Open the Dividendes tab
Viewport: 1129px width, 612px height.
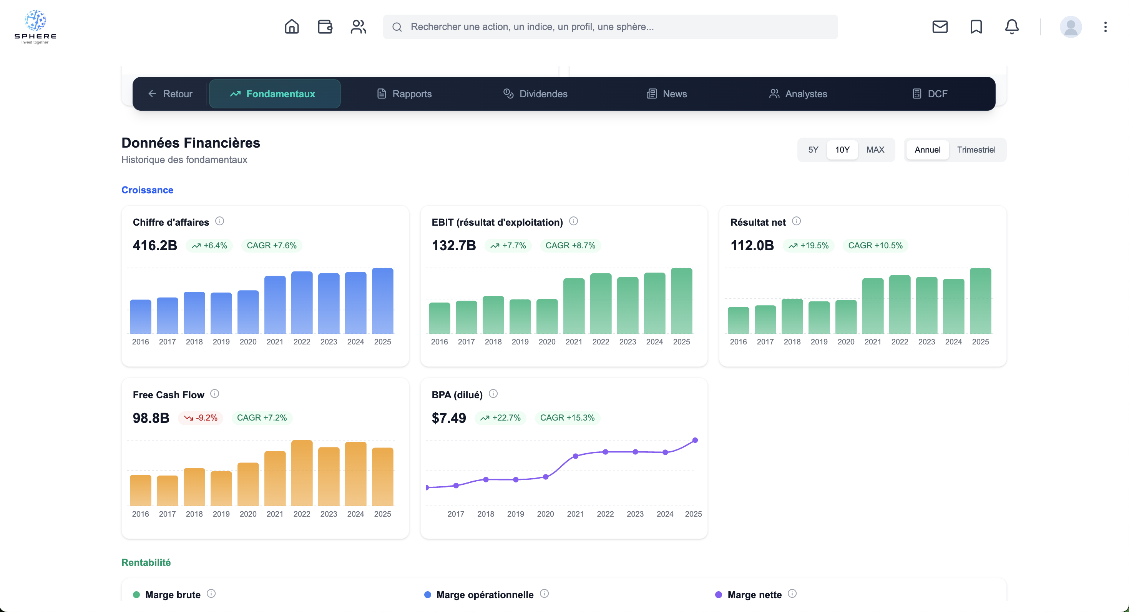pyautogui.click(x=535, y=94)
